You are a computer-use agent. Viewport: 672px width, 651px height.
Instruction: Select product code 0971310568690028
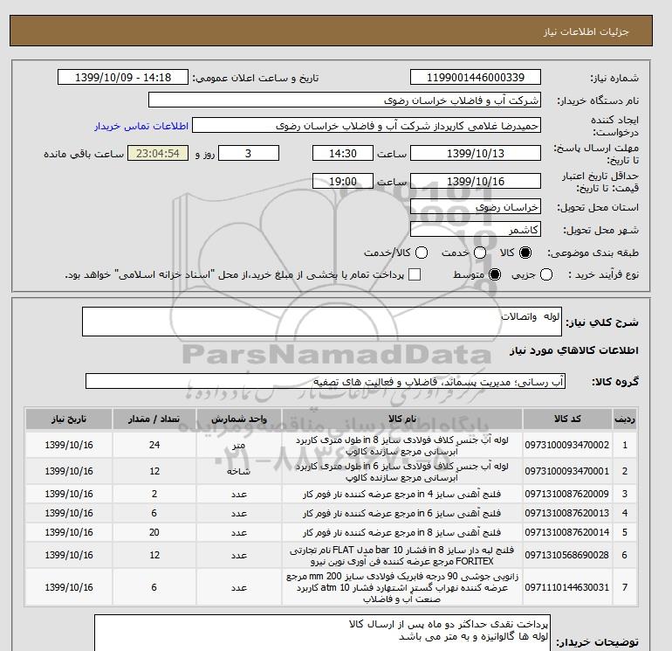pos(567,555)
